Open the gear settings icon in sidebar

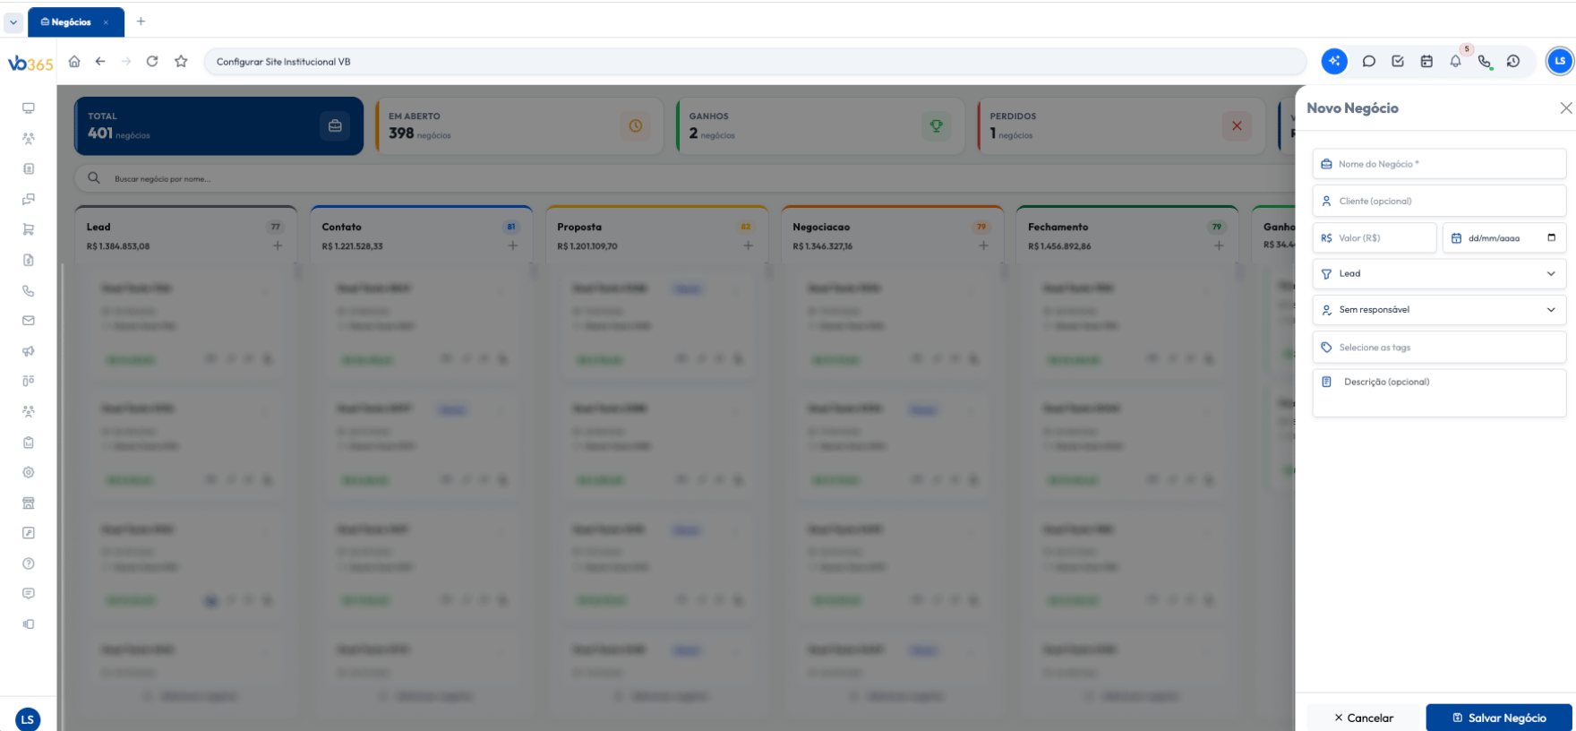click(x=29, y=472)
